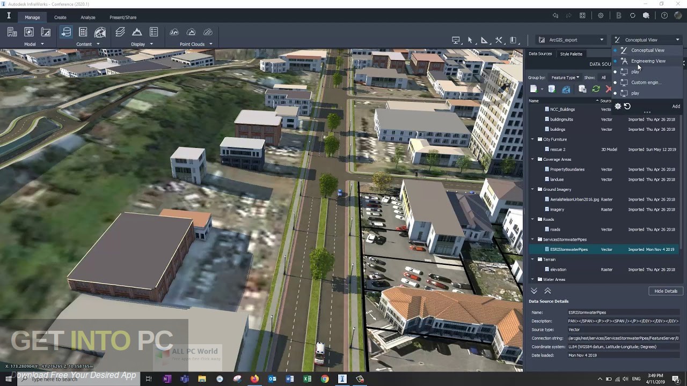The image size is (687, 386).
Task: Open application settings gear icon
Action: coord(601,16)
